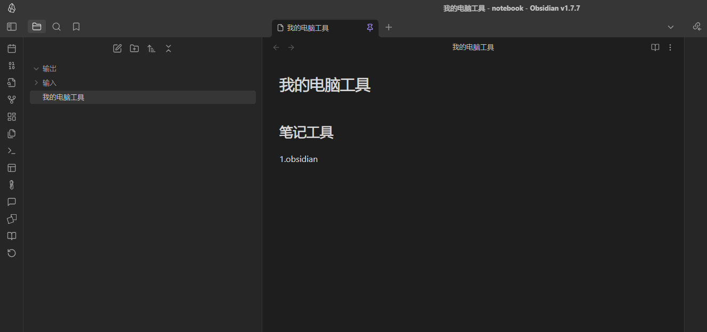Open the 我的电脑工具 note in explorer
This screenshot has height=332, width=707.
point(143,98)
